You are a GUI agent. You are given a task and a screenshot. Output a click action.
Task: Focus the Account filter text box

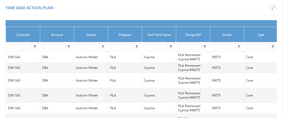(x=54, y=47)
